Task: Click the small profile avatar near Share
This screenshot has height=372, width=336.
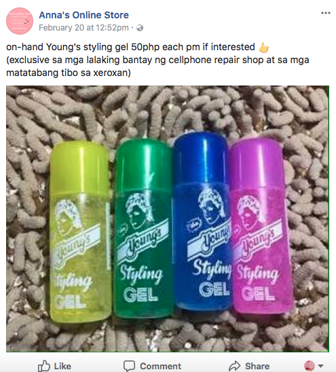Action: pyautogui.click(x=310, y=366)
